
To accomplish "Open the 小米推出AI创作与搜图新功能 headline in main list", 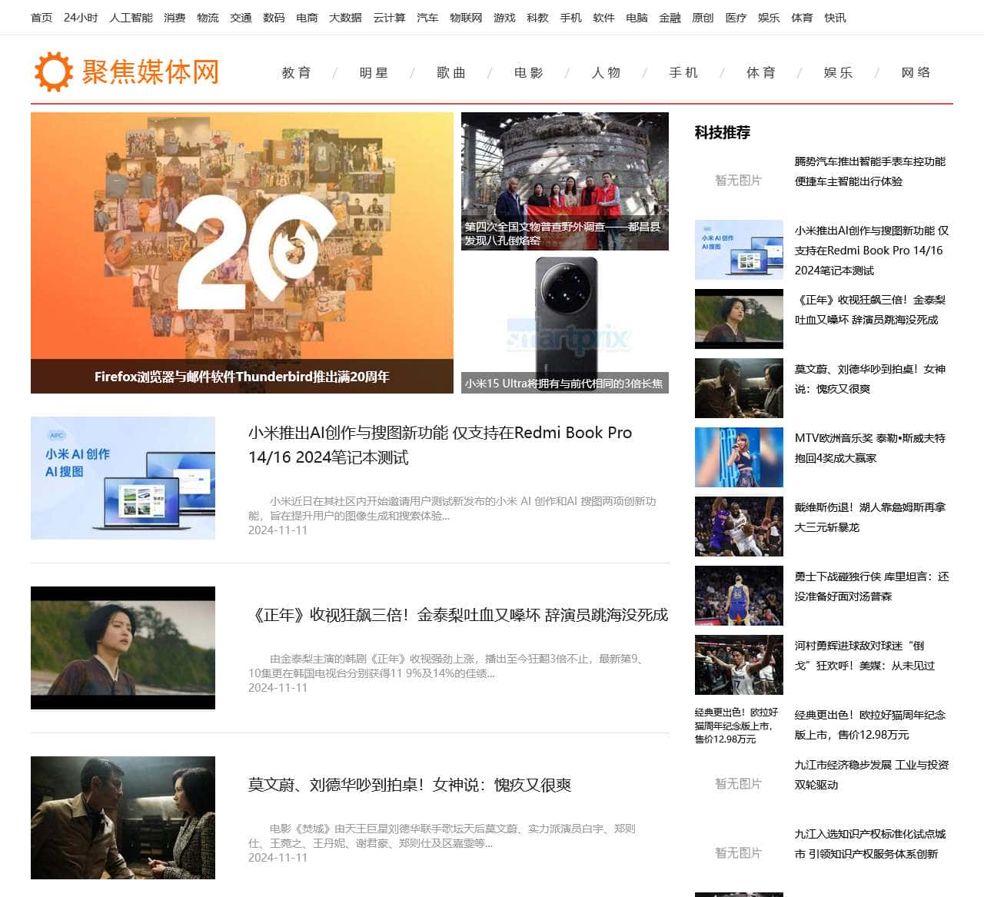I will (x=440, y=445).
